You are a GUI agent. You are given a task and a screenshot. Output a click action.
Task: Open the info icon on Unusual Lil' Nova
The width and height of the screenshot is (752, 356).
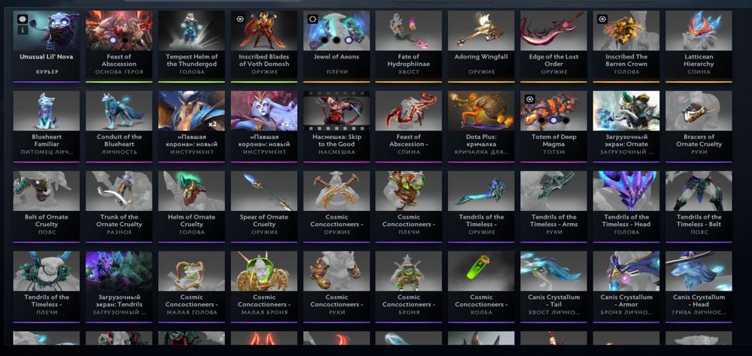(x=23, y=30)
